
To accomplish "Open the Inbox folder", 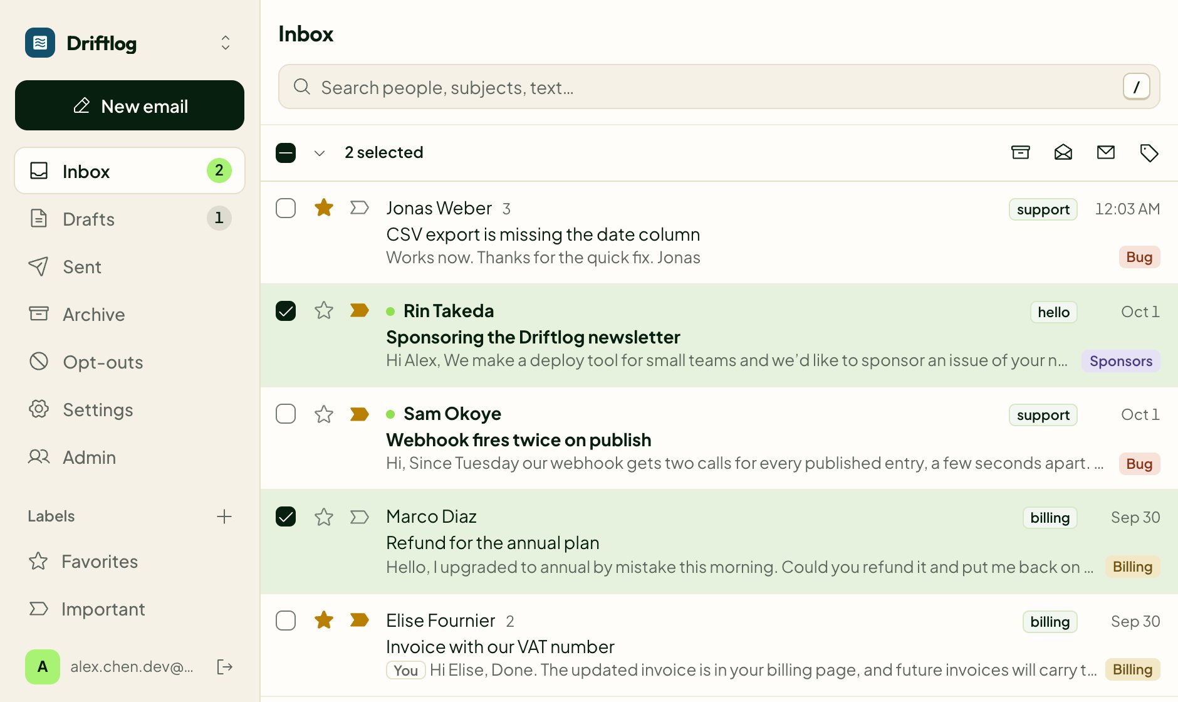I will click(x=130, y=170).
